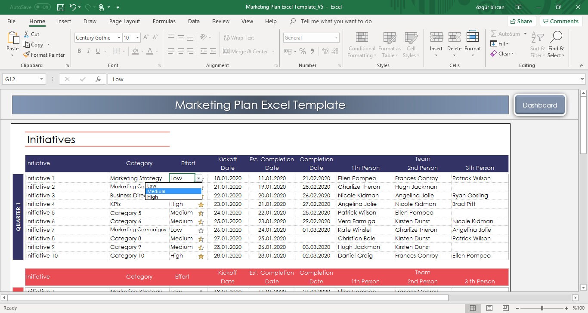Open Conditional Formatting options
Screen dimensions: 588x313
(361, 44)
